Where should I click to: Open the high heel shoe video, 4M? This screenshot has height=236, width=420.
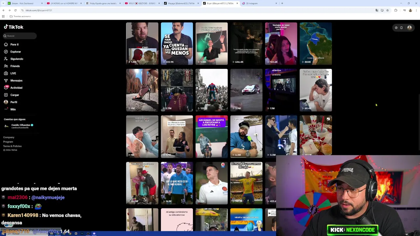point(142,90)
